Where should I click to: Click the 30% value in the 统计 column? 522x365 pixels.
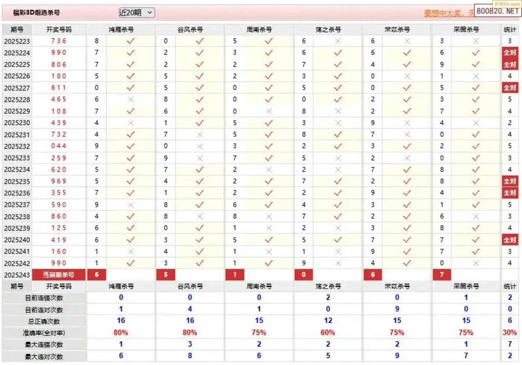point(510,333)
